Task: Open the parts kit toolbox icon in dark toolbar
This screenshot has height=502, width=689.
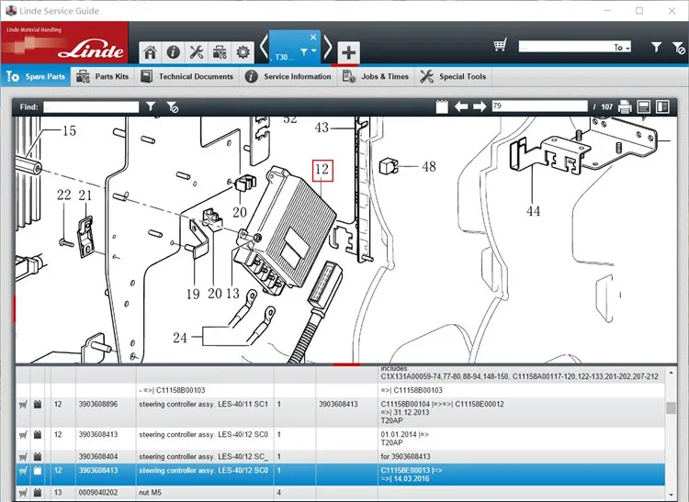Action: 220,52
